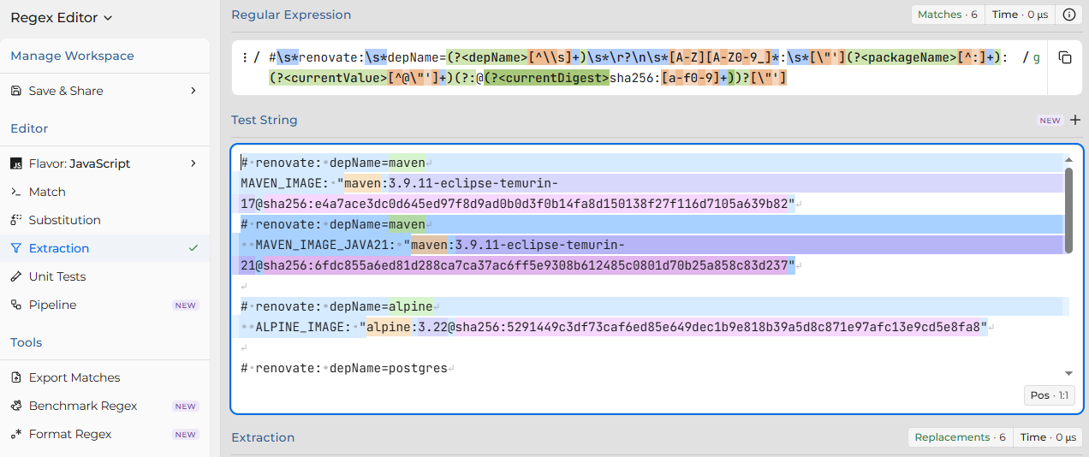Click the Editor section heading
The image size is (1089, 457).
point(29,128)
